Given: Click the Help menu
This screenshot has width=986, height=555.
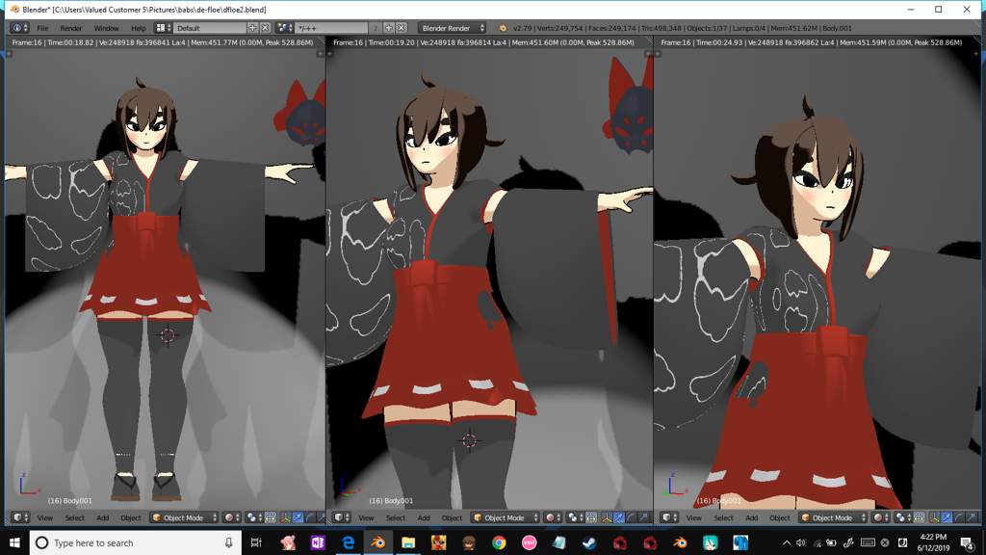Looking at the screenshot, I should [x=139, y=28].
